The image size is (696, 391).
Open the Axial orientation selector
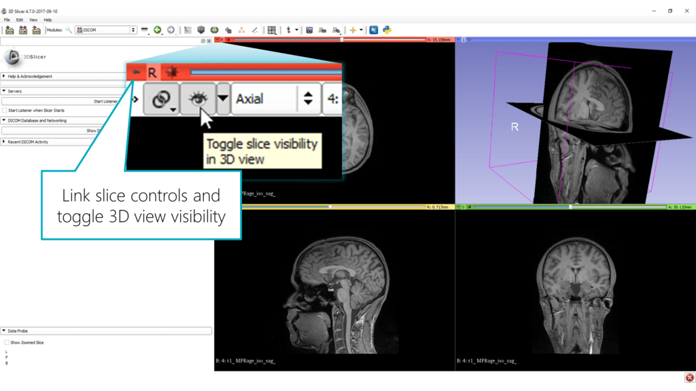(x=265, y=99)
